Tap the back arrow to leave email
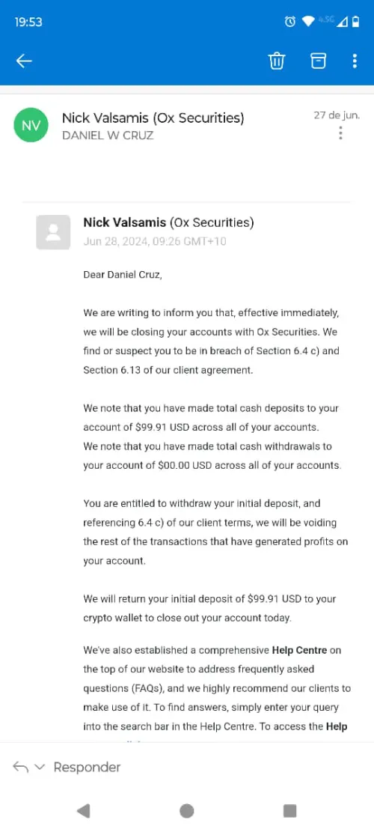374x832 pixels. (x=25, y=61)
